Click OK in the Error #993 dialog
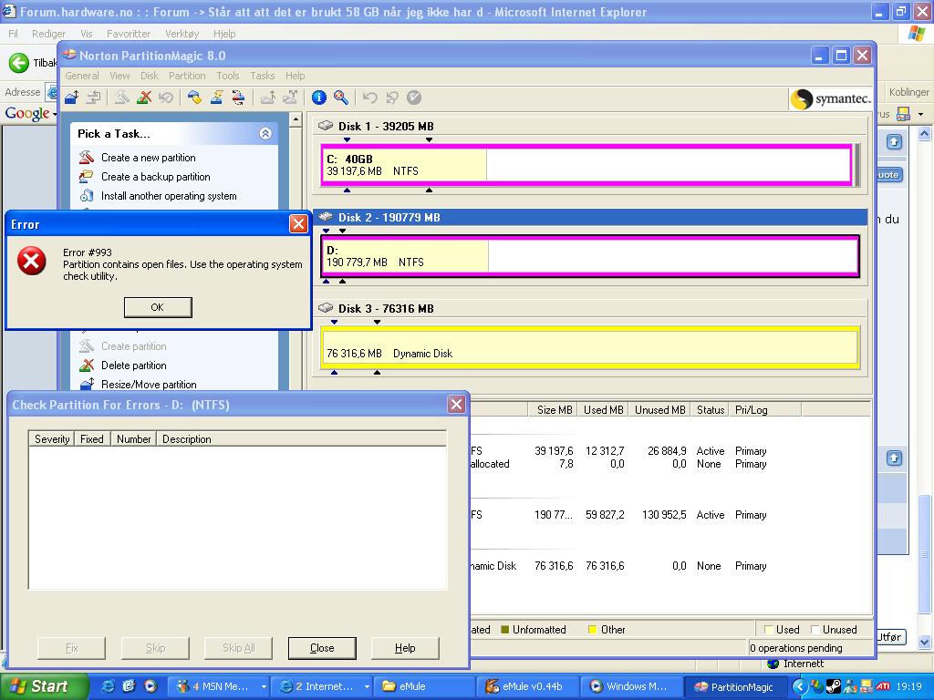Image resolution: width=934 pixels, height=700 pixels. (x=158, y=307)
